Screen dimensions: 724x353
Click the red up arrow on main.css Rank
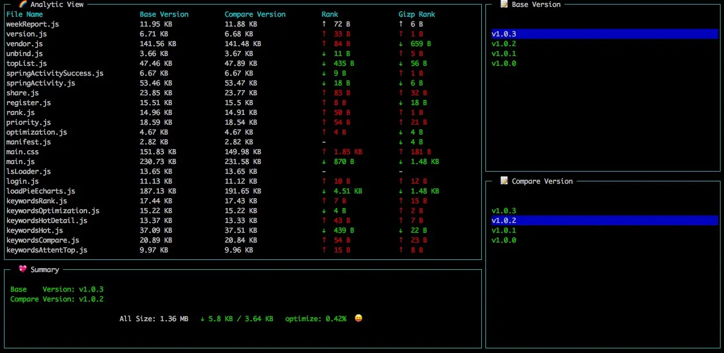[324, 151]
